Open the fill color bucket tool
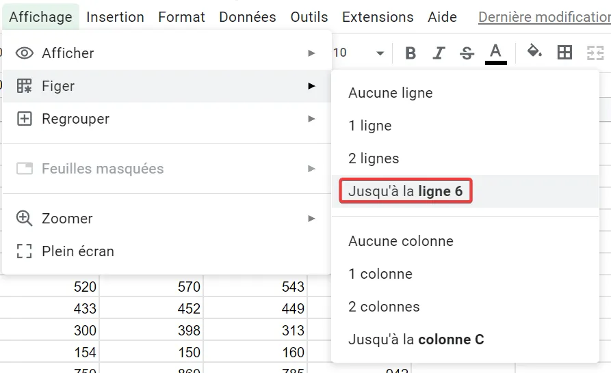Image resolution: width=611 pixels, height=373 pixels. click(x=534, y=51)
